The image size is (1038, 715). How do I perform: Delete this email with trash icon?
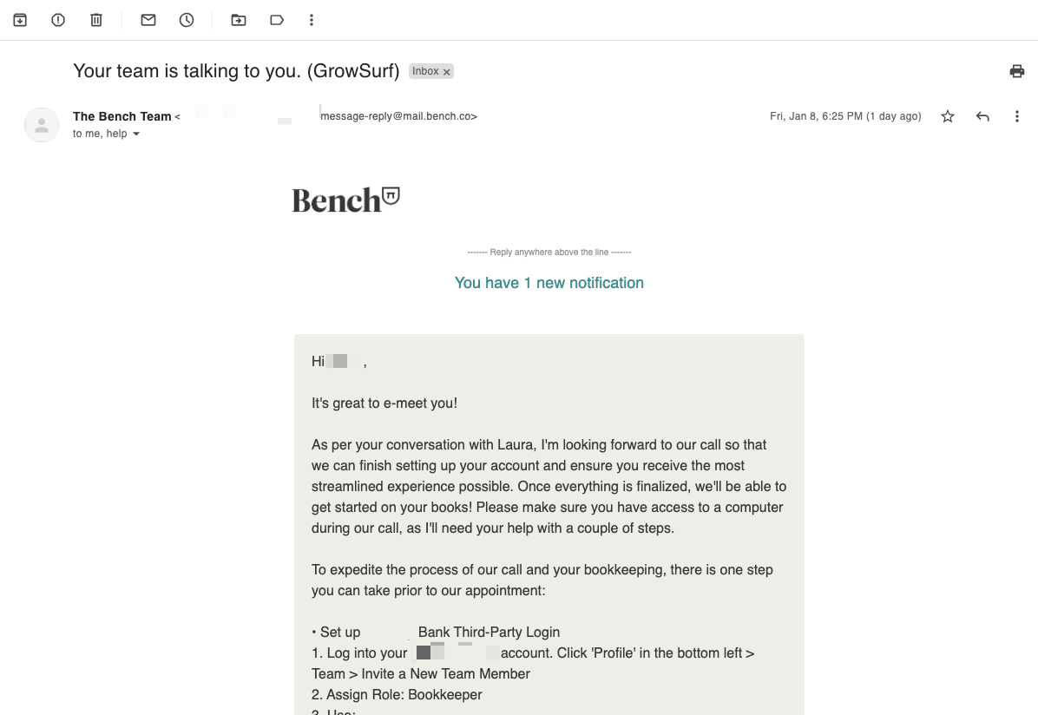[96, 20]
